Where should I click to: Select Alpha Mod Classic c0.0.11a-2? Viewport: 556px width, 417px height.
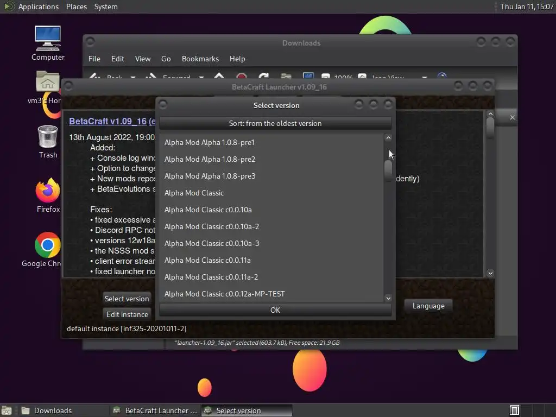(271, 277)
